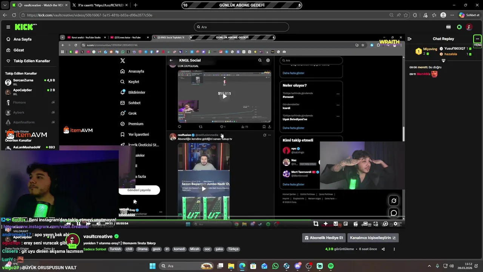Open the Kick drops box icon
Image resolution: width=483 pixels, height=272 pixels.
click(x=448, y=27)
